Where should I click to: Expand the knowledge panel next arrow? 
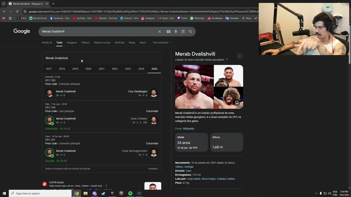240,56
